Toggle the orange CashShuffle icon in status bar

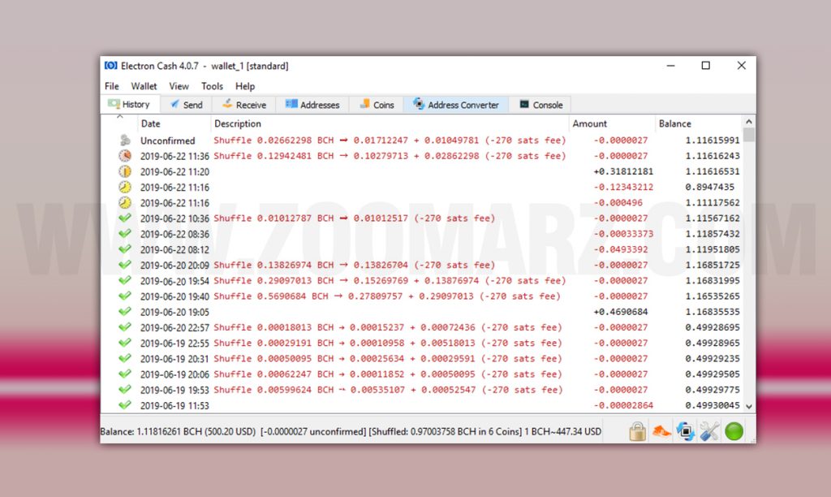(661, 431)
